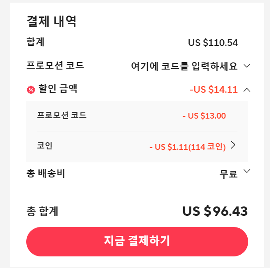Click the US $110.54 subtotal amount
Screen dimensions: 270x268
pyautogui.click(x=213, y=43)
